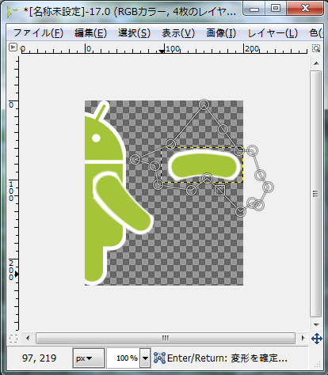This screenshot has height=375, width=328.
Task: Minimize the GIMP window
Action: coord(254,9)
